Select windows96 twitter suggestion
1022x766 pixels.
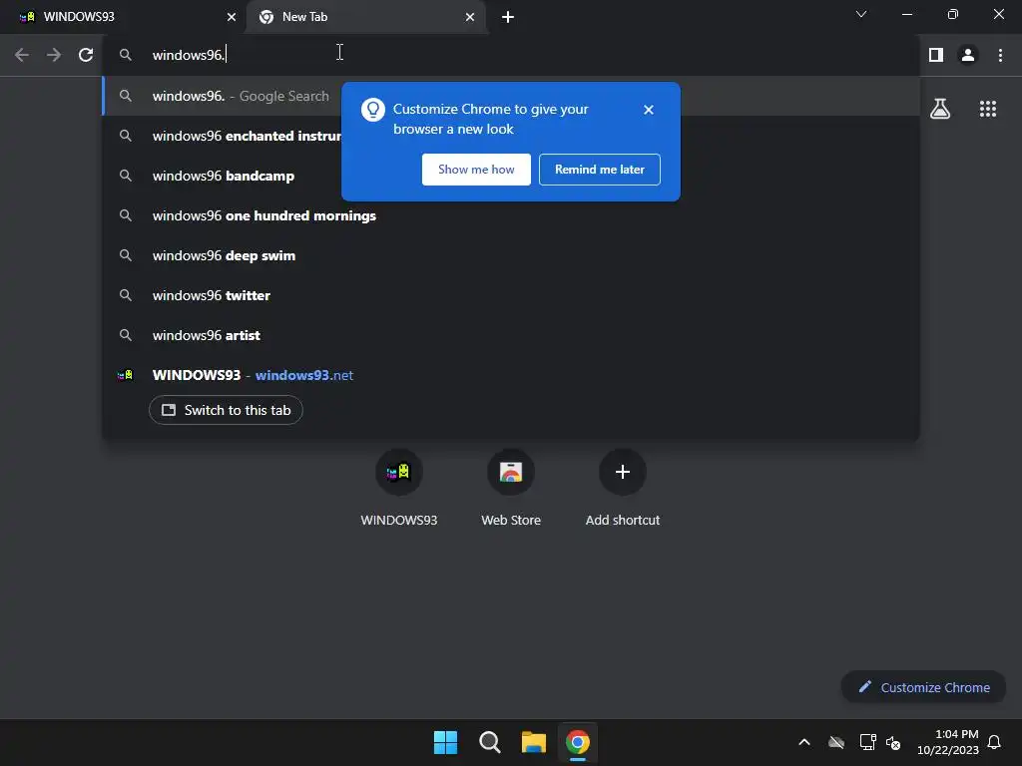[x=511, y=295]
